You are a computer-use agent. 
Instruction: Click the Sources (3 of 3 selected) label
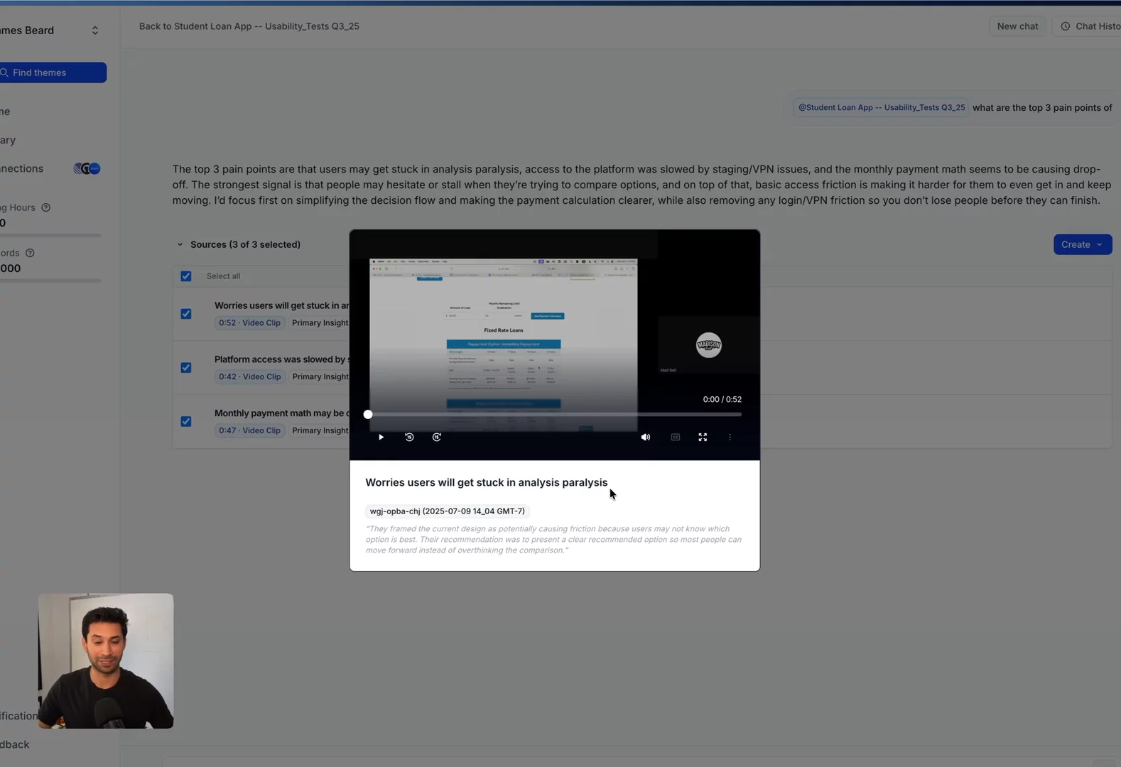(245, 244)
